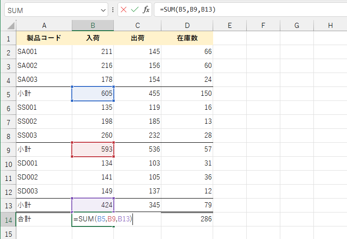
Task: Select row 14 header
Action: [8, 219]
